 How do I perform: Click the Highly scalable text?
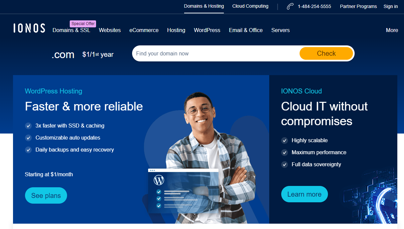310,141
